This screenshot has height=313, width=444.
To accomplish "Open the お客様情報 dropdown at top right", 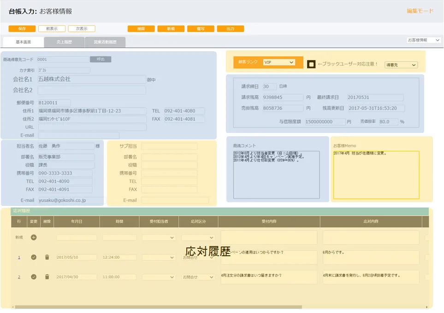I will tap(424, 40).
